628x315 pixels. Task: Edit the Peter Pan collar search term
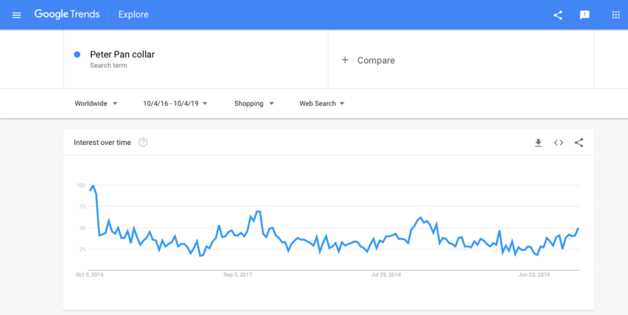pos(122,55)
